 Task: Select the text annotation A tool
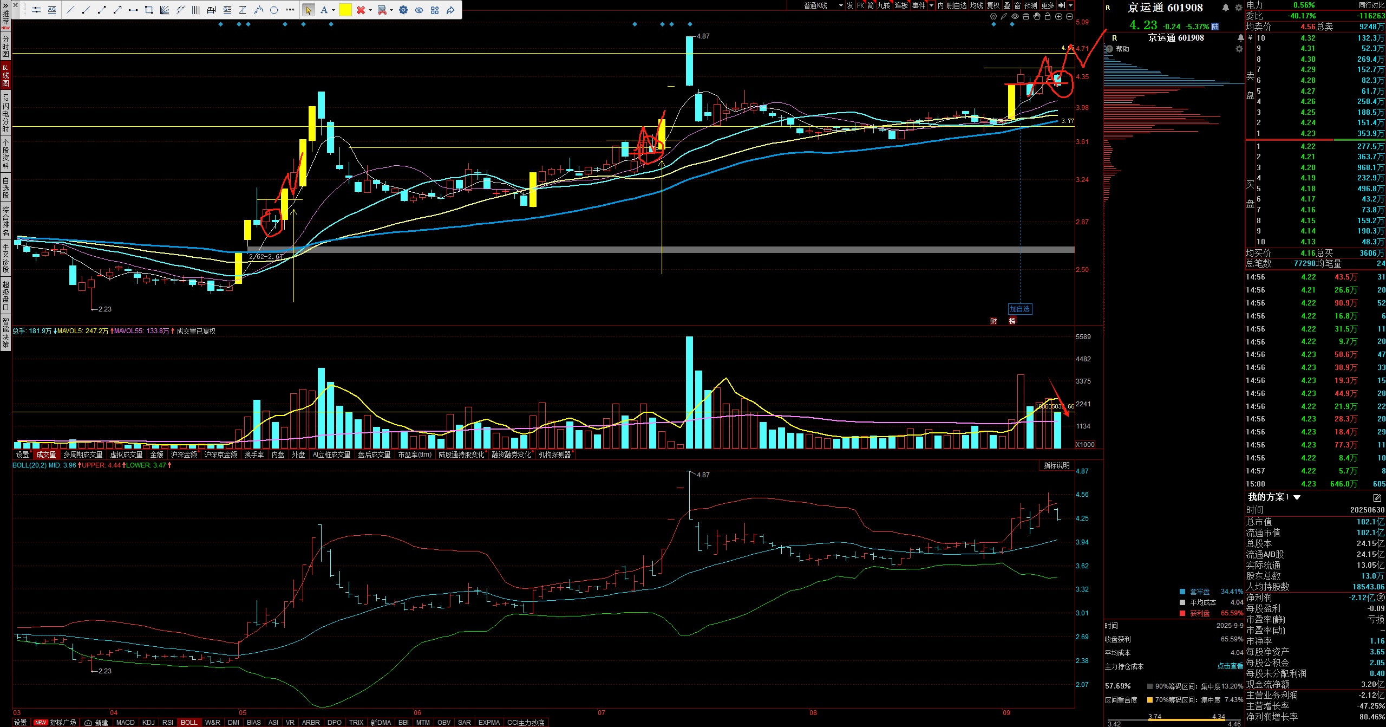tap(324, 10)
